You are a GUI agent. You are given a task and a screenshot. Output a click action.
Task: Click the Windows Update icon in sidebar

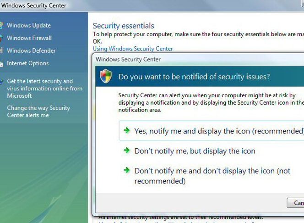point(1,25)
